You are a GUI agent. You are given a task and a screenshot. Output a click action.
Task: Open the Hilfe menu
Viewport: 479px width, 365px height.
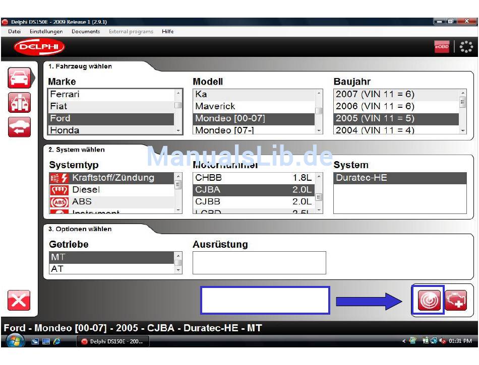pyautogui.click(x=168, y=31)
